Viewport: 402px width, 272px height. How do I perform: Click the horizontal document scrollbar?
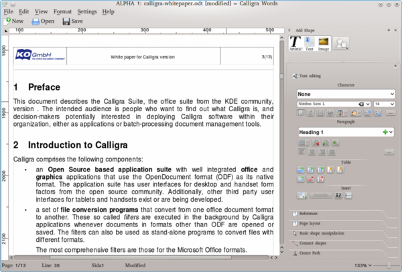point(141,257)
